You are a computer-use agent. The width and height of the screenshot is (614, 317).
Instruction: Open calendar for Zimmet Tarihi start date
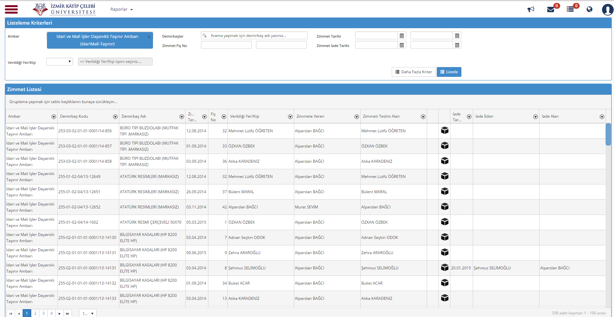coord(402,36)
